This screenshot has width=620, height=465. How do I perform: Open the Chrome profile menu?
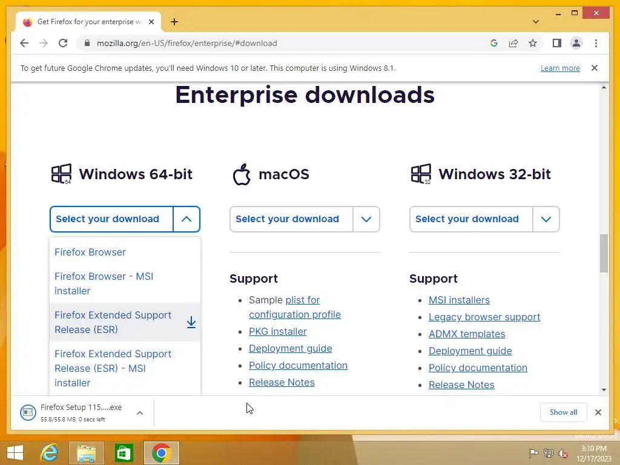(x=576, y=43)
